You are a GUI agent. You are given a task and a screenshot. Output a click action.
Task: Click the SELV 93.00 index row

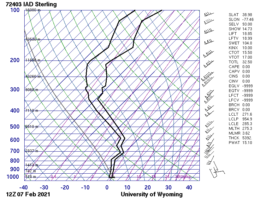240,24
